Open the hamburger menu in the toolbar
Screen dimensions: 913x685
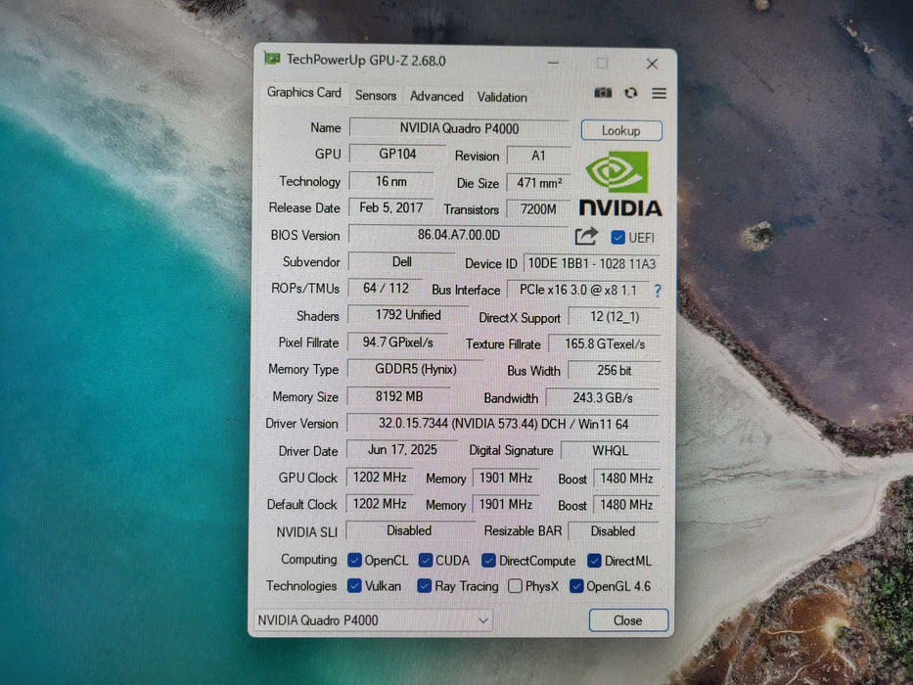pos(659,92)
